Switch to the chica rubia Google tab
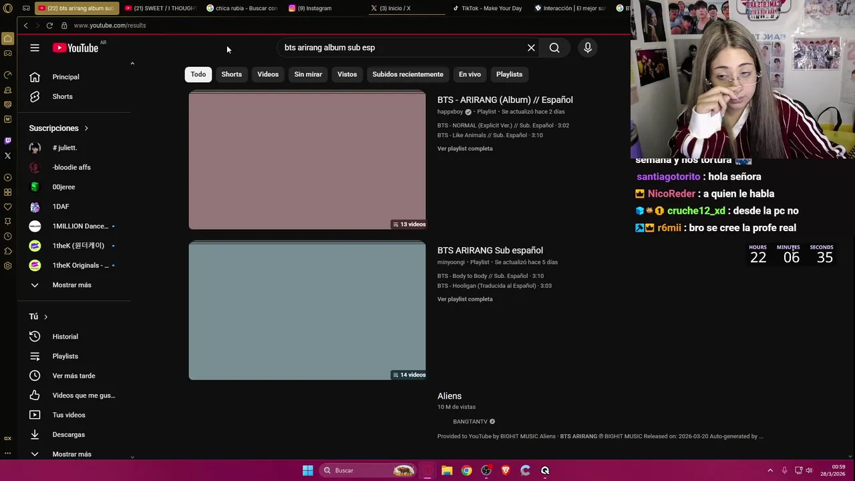855x481 pixels. pos(242,8)
